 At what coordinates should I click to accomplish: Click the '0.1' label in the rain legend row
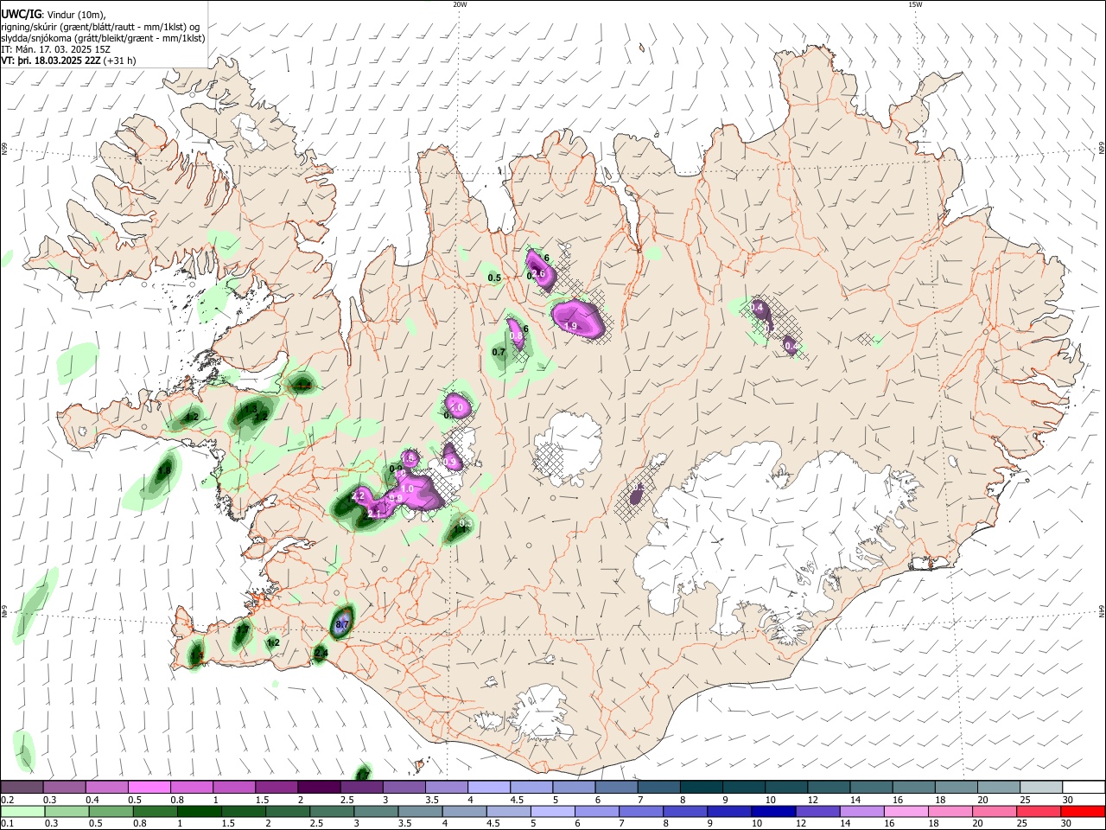(8, 823)
